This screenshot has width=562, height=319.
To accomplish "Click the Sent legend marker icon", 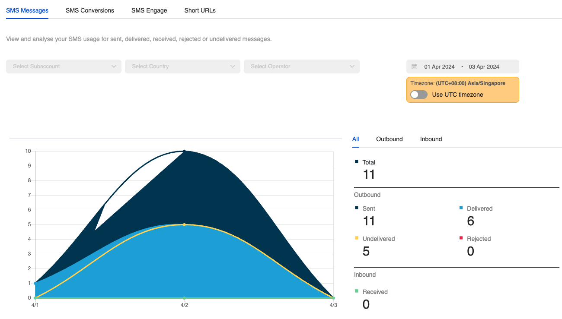I will click(x=356, y=208).
